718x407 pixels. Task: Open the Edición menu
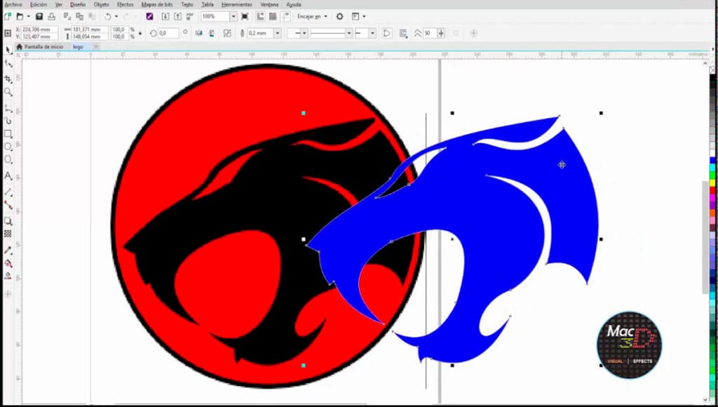click(39, 5)
